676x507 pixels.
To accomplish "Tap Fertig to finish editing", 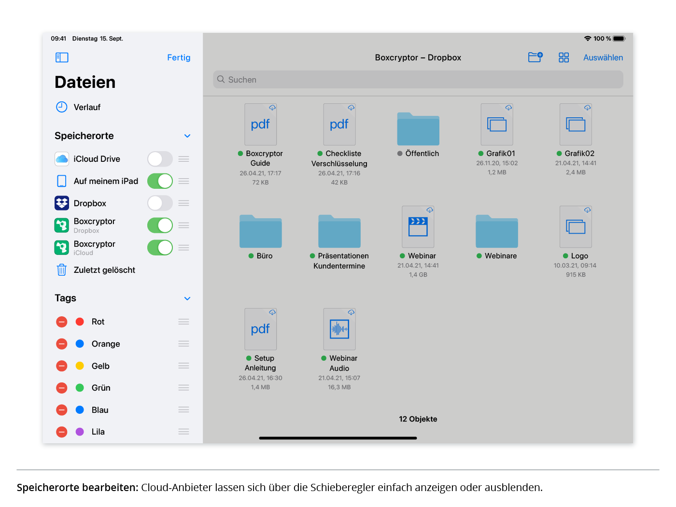I will [179, 57].
